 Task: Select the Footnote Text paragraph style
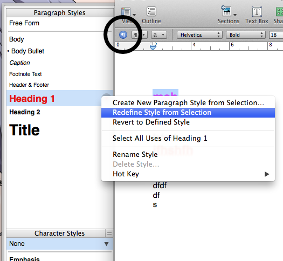[60, 74]
